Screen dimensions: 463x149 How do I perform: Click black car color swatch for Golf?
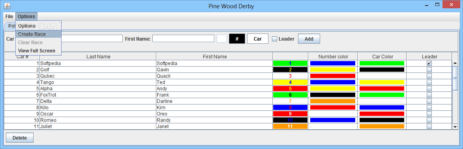pos(382,70)
